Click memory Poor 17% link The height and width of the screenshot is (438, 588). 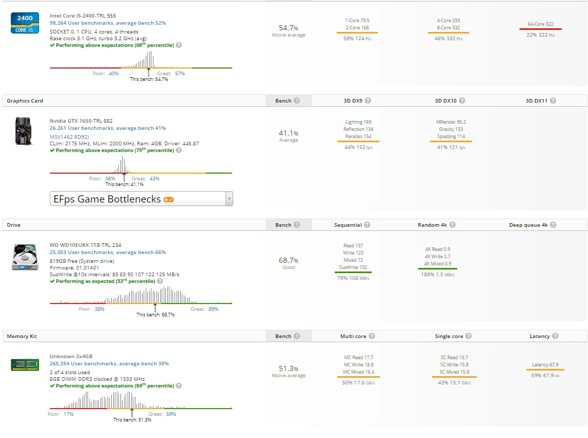tap(68, 414)
